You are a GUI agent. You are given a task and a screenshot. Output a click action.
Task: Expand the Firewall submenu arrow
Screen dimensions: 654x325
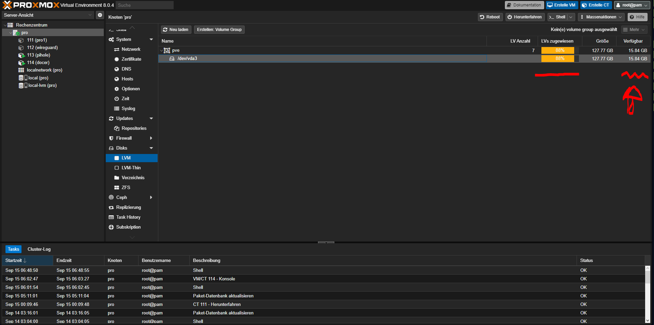click(151, 138)
